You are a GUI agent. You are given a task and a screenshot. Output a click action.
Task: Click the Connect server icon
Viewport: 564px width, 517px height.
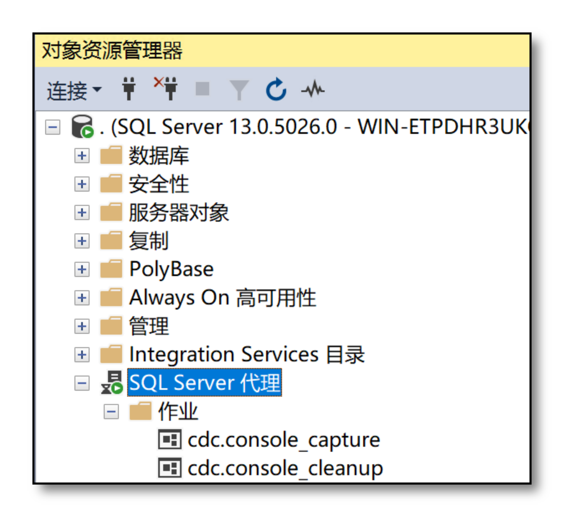point(129,89)
